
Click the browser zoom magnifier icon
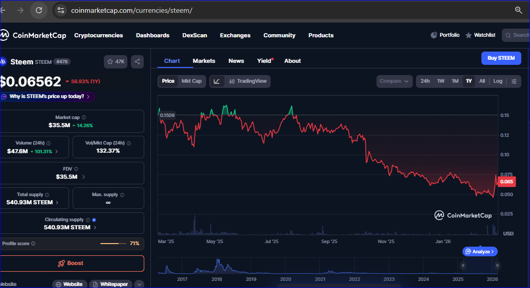pos(519,10)
